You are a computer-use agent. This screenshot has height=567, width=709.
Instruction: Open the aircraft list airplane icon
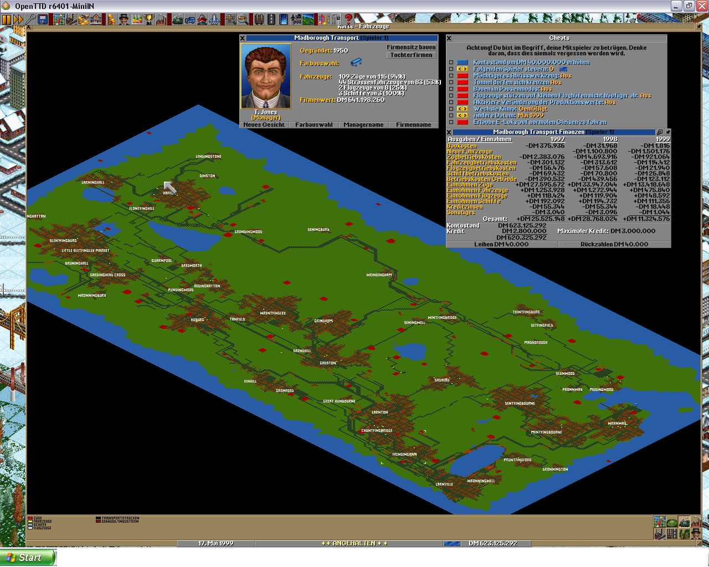[214, 19]
